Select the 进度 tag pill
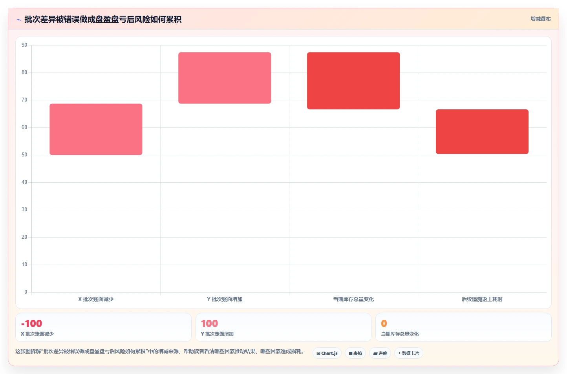 tap(380, 353)
